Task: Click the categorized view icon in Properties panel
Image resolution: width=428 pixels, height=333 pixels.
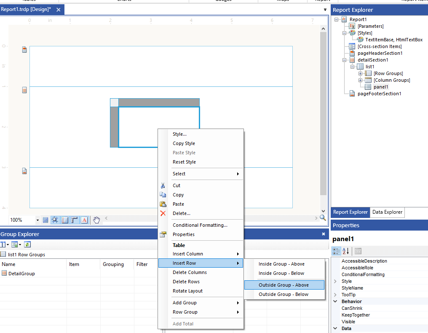Action: point(336,251)
